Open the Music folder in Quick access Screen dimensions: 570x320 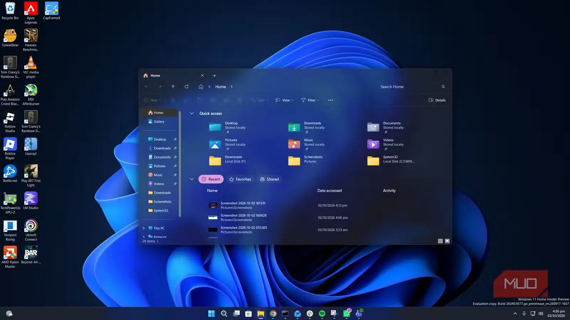[306, 144]
